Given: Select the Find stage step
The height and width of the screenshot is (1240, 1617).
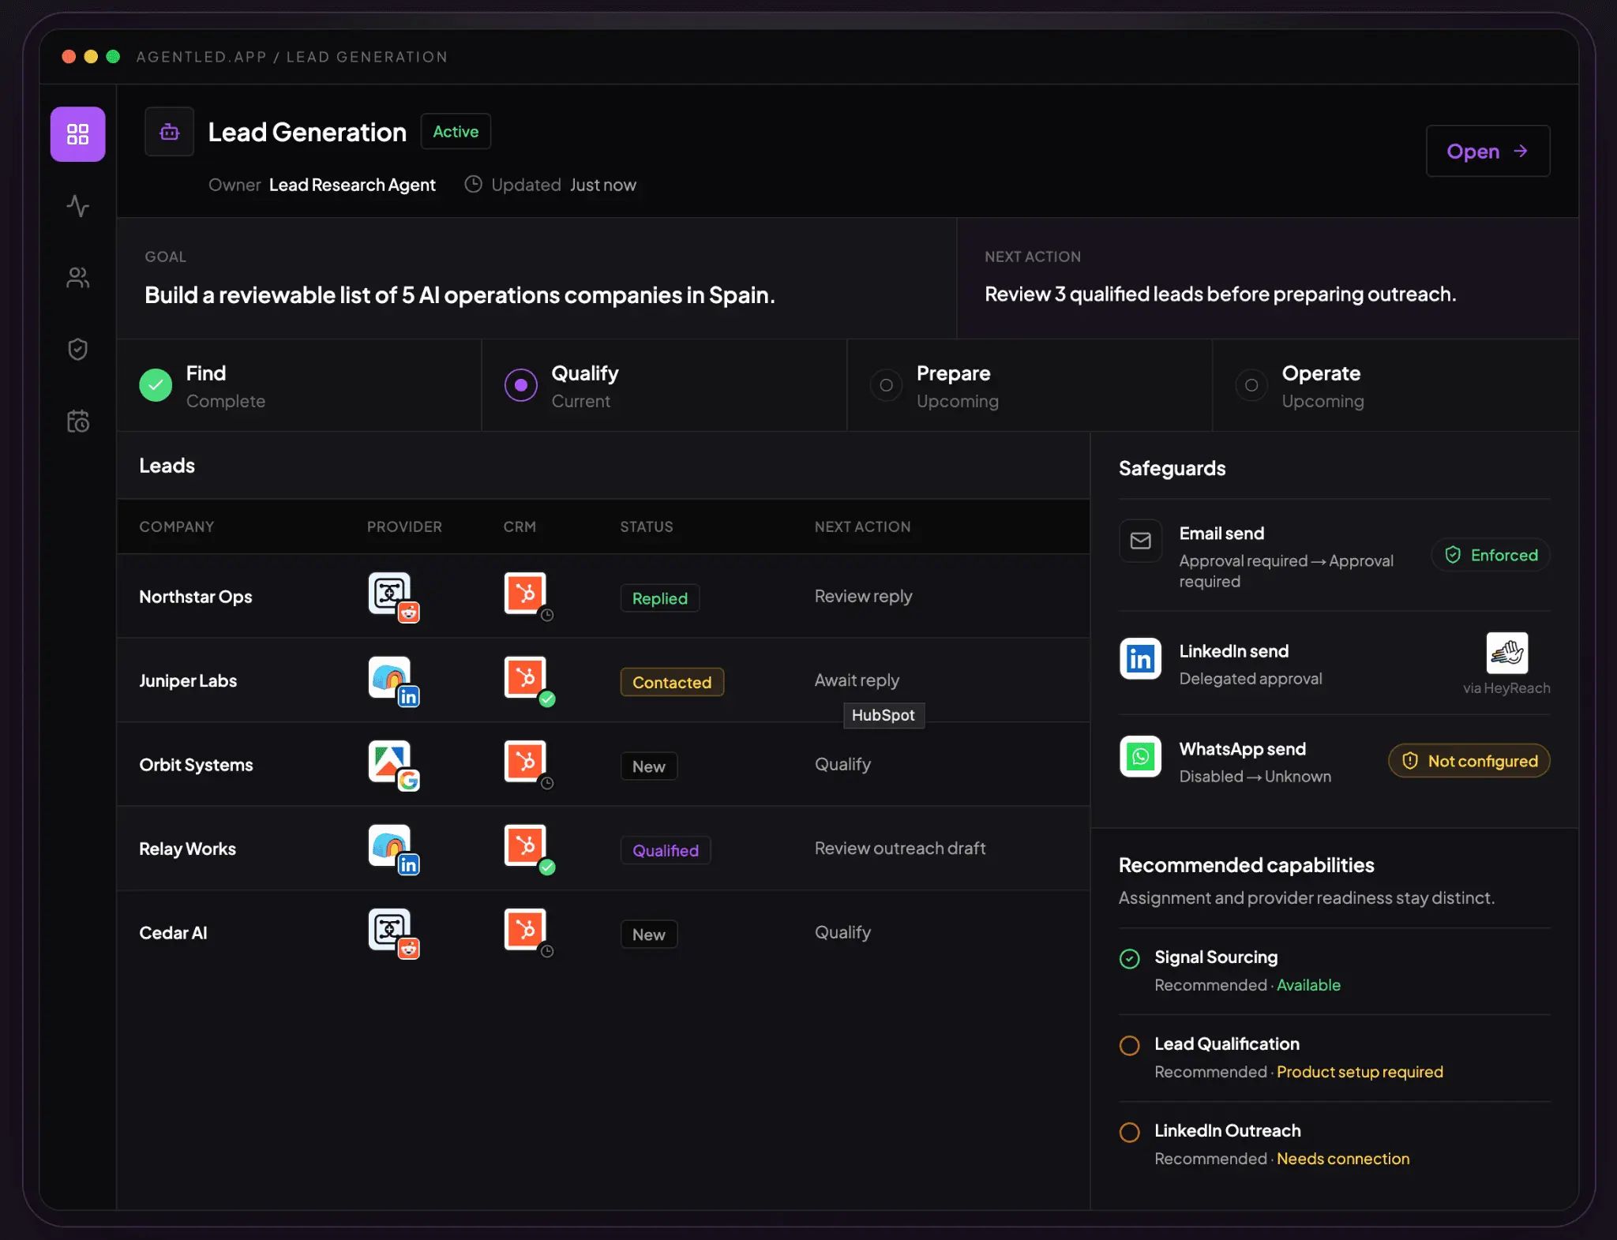Looking at the screenshot, I should tap(299, 385).
